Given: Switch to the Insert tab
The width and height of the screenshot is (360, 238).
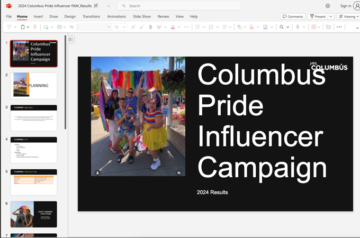Looking at the screenshot, I should 38,16.
